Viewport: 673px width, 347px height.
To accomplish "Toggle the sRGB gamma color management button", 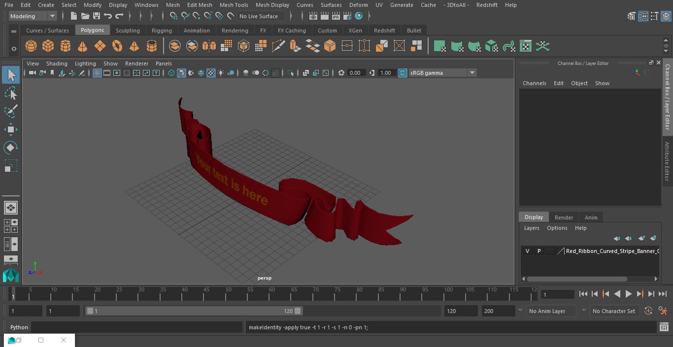I will point(403,73).
